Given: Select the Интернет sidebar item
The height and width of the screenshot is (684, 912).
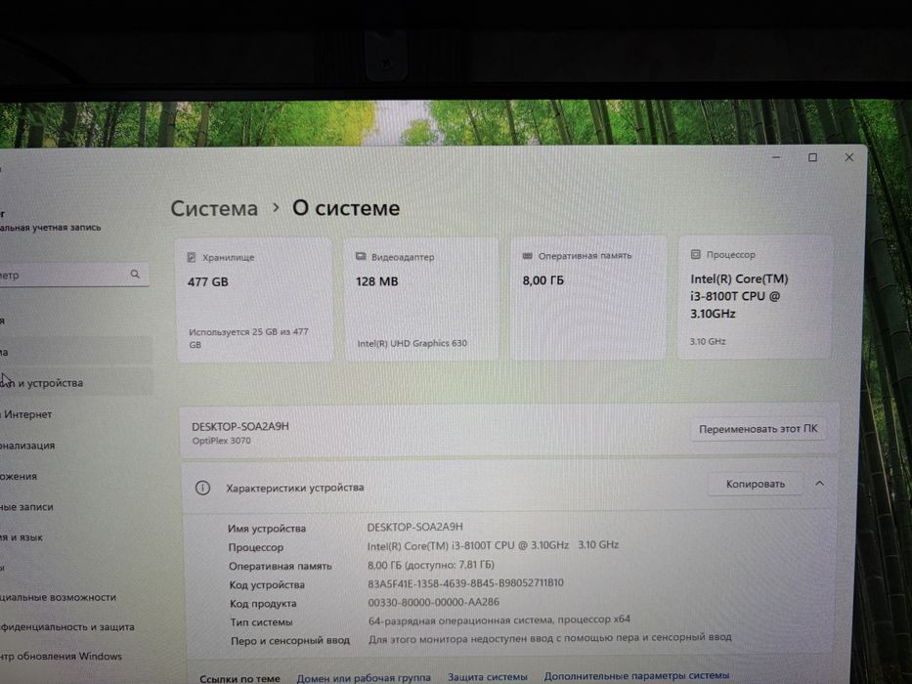Looking at the screenshot, I should 75,414.
